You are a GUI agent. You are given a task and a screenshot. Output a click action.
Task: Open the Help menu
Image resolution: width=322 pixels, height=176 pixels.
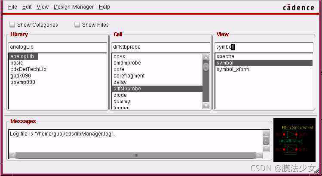104,7
